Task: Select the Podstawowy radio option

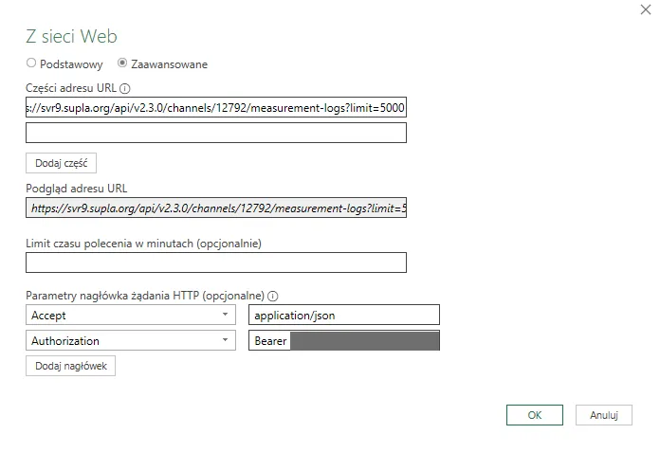Action: (31, 63)
